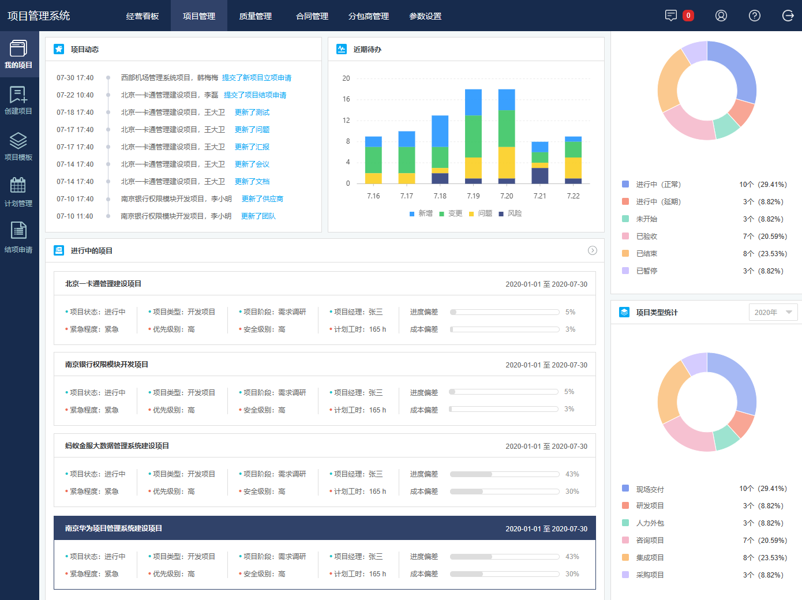Image resolution: width=802 pixels, height=600 pixels.
Task: Open link 更新了文档
Action: (x=252, y=182)
